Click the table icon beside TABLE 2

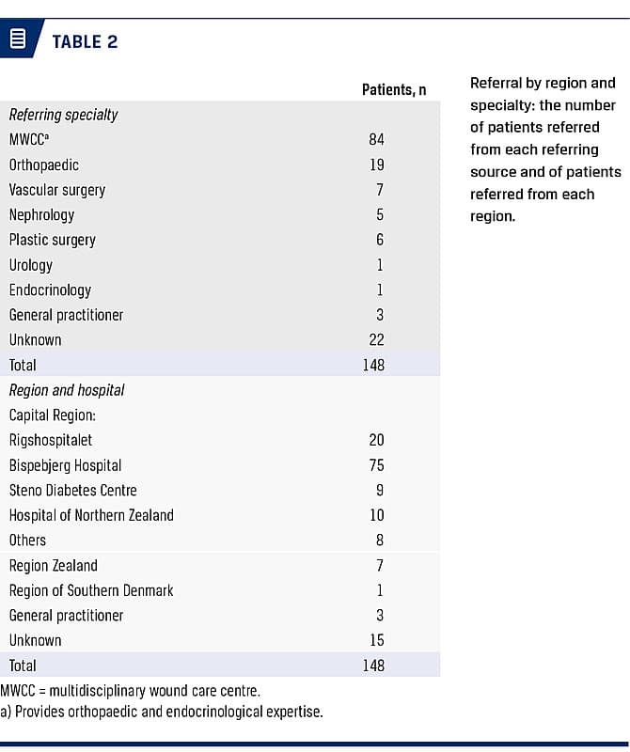point(16,40)
